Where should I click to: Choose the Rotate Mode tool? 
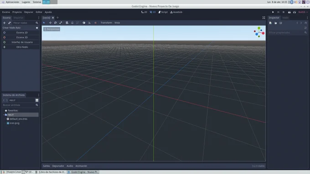pos(56,23)
